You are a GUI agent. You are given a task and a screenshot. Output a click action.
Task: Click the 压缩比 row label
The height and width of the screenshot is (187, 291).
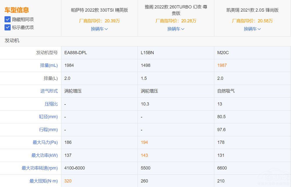(51, 104)
